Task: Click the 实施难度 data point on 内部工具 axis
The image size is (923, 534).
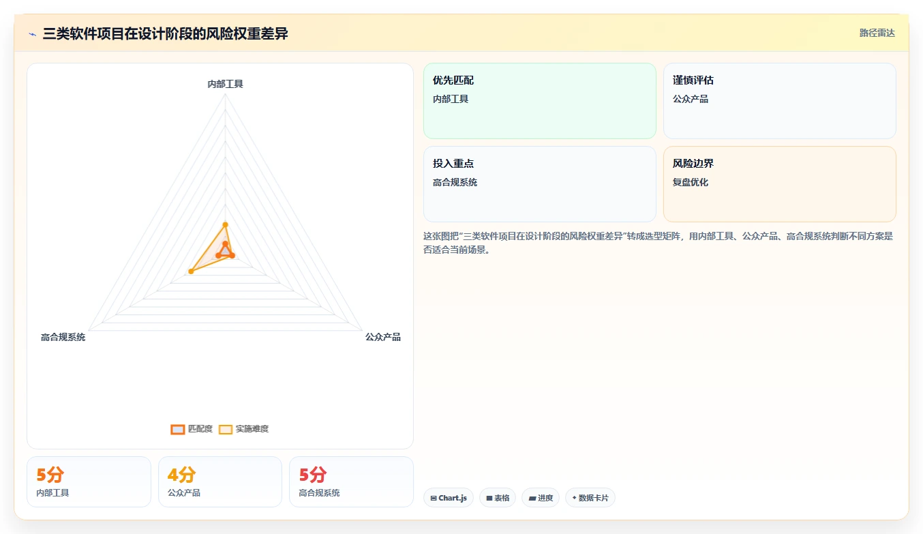Action: click(x=225, y=224)
